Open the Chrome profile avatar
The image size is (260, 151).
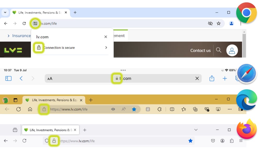[232, 23]
